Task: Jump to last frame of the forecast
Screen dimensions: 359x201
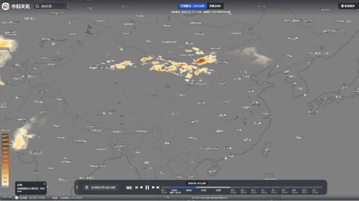Action: tap(158, 187)
